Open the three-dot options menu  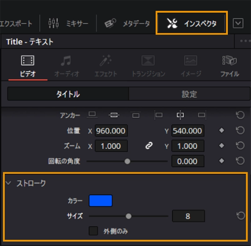(246, 41)
